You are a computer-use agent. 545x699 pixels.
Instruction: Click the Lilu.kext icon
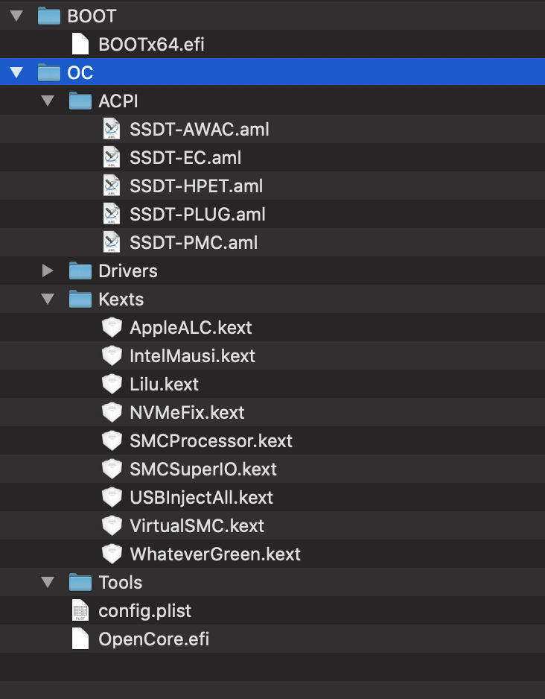pyautogui.click(x=112, y=384)
